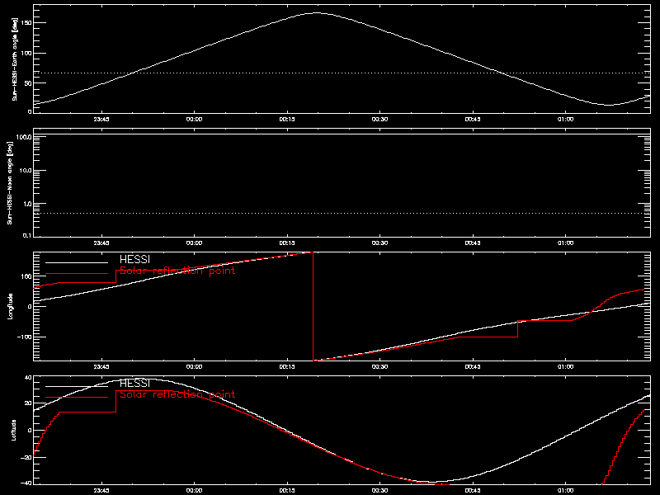The height and width of the screenshot is (495, 660).
Task: Click '00:00' time label under Longitude plot
Action: click(194, 366)
